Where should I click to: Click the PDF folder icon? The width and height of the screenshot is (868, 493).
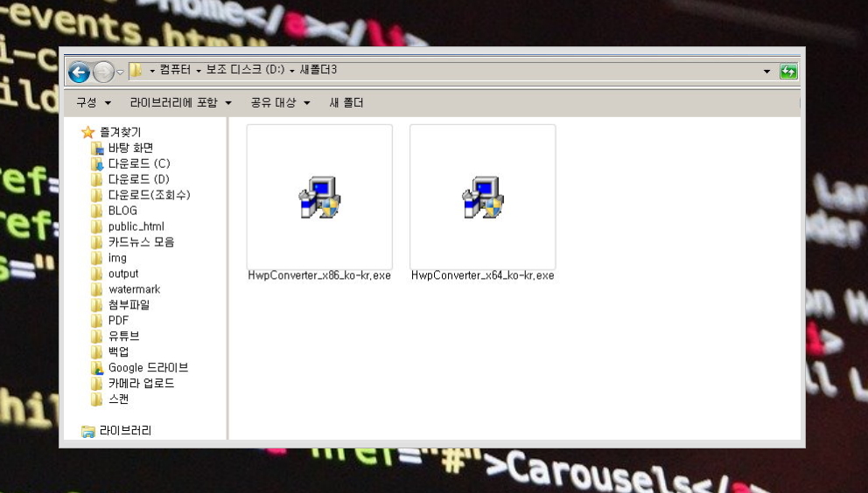point(97,321)
